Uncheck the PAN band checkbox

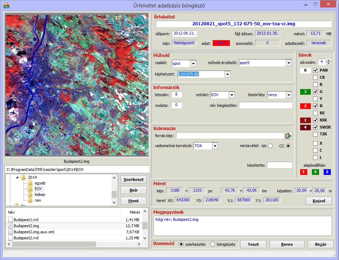(x=315, y=71)
